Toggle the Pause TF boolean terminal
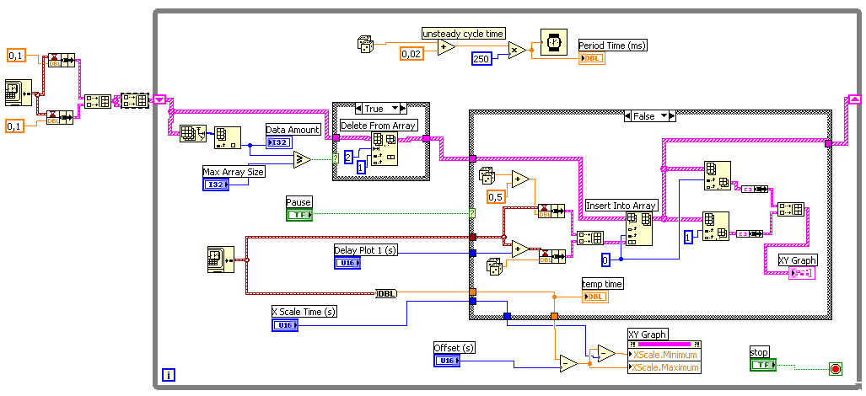This screenshot has height=396, width=866. click(x=299, y=215)
